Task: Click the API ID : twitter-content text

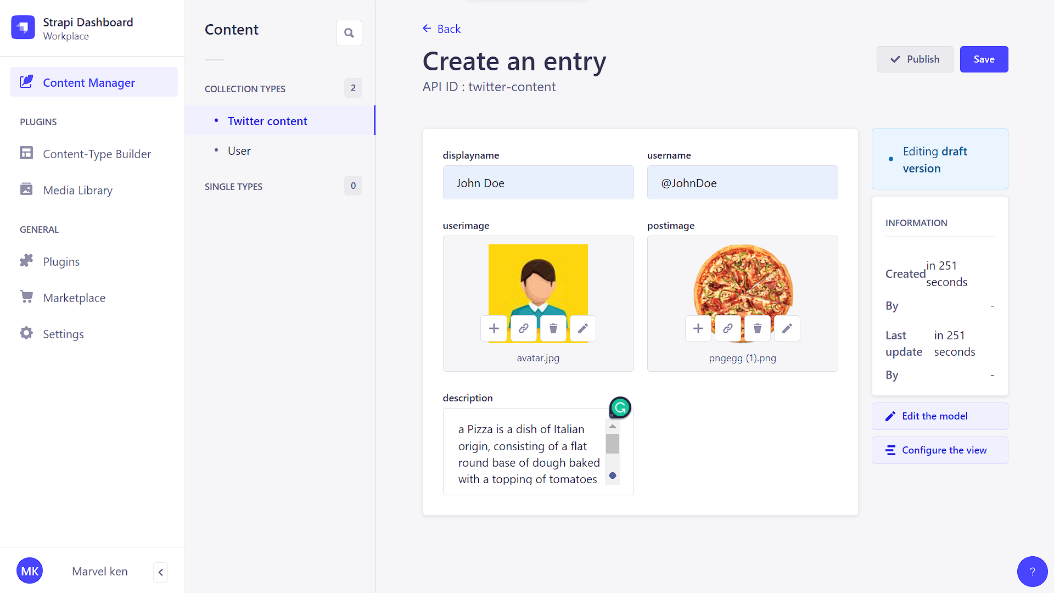Action: [489, 87]
